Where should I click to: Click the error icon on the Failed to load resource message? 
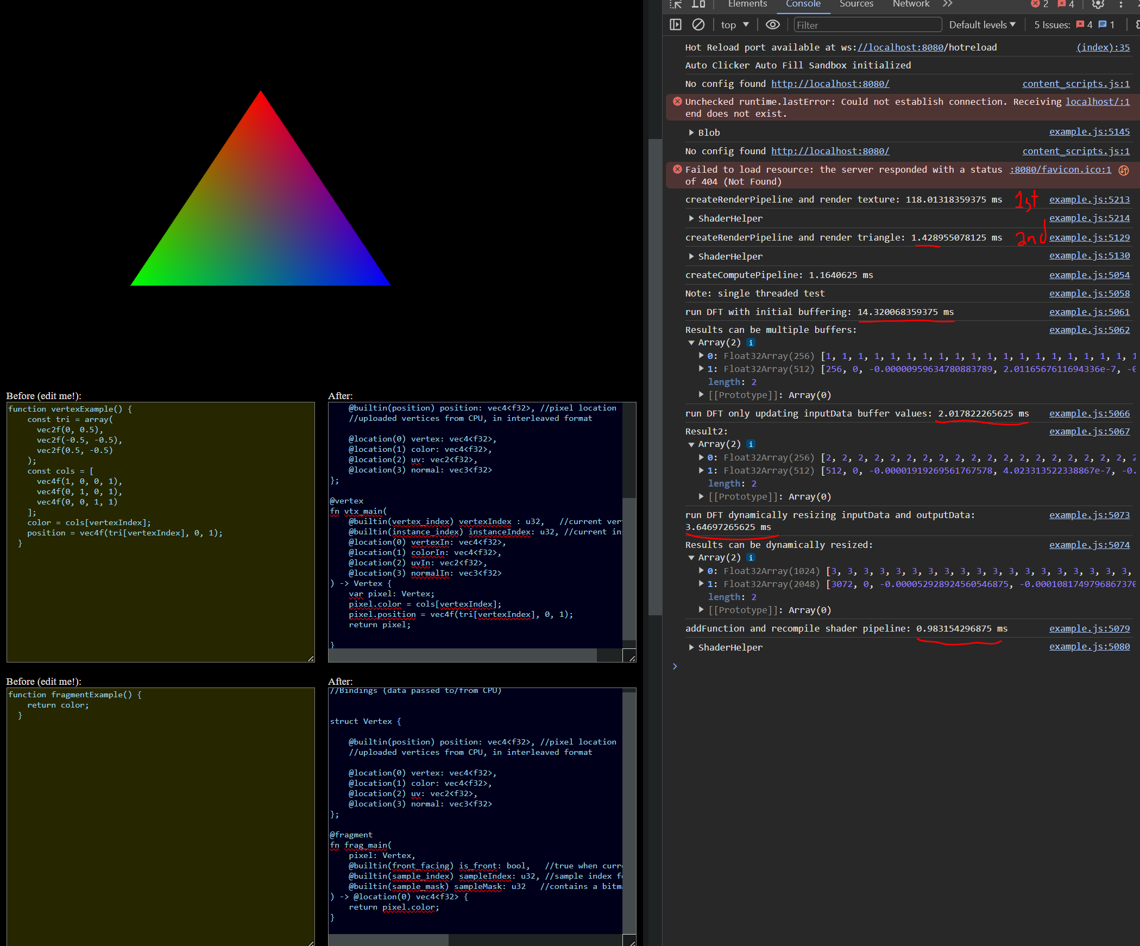677,169
